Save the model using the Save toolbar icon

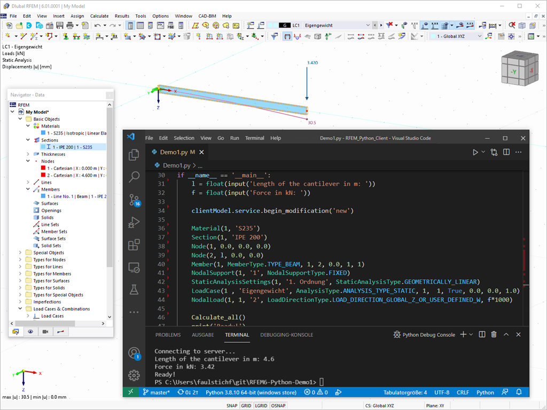pos(59,26)
